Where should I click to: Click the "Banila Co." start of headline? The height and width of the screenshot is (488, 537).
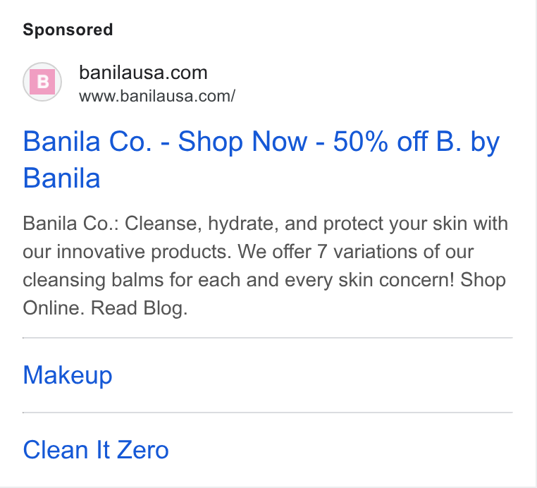click(87, 141)
